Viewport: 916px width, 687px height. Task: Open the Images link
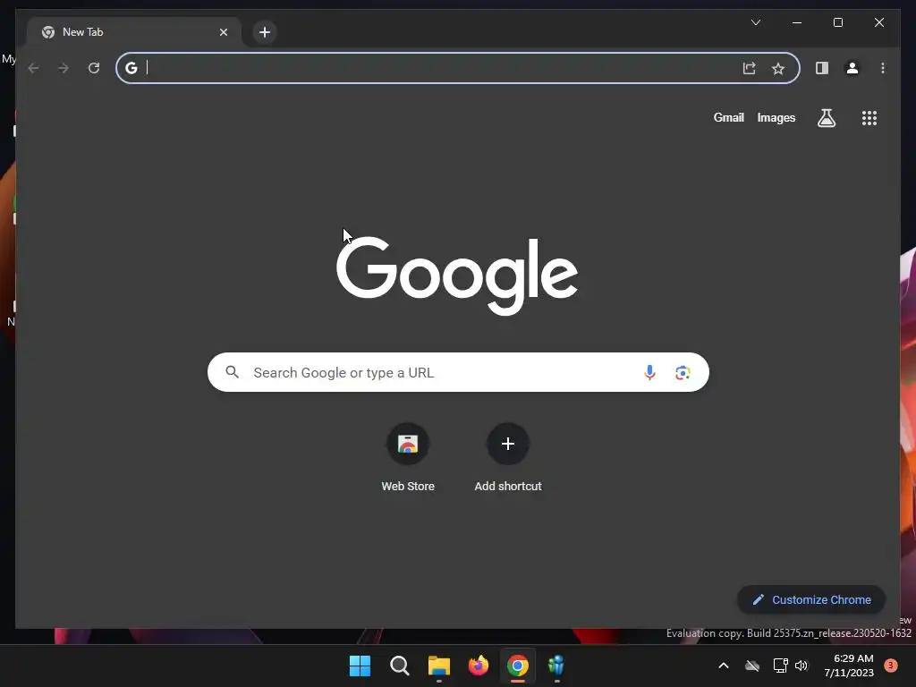[x=776, y=117]
